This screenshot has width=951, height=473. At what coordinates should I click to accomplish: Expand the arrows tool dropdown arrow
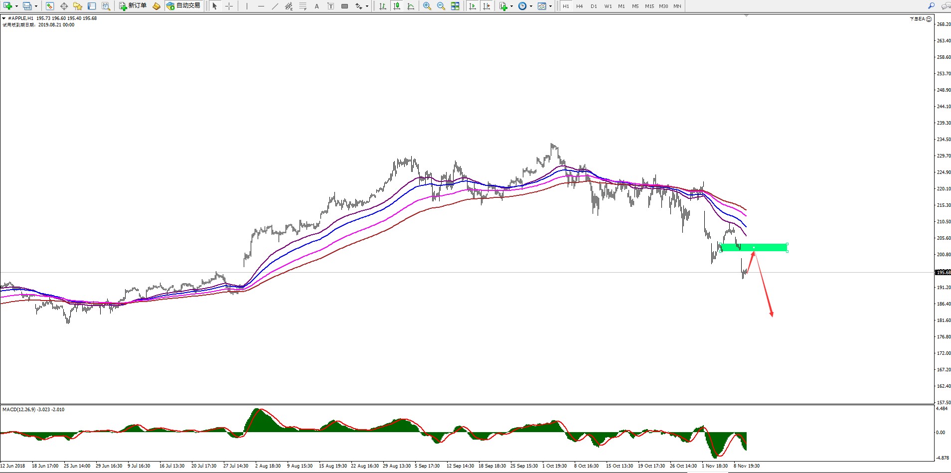367,6
